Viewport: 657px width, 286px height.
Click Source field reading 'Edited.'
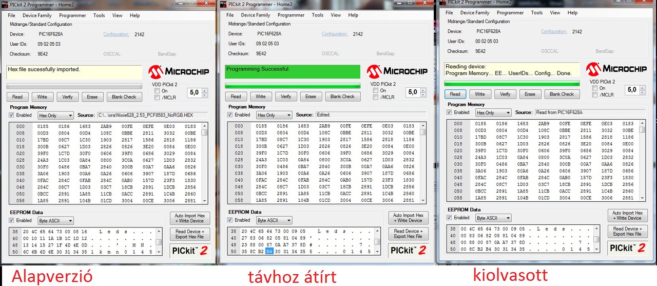coord(371,115)
